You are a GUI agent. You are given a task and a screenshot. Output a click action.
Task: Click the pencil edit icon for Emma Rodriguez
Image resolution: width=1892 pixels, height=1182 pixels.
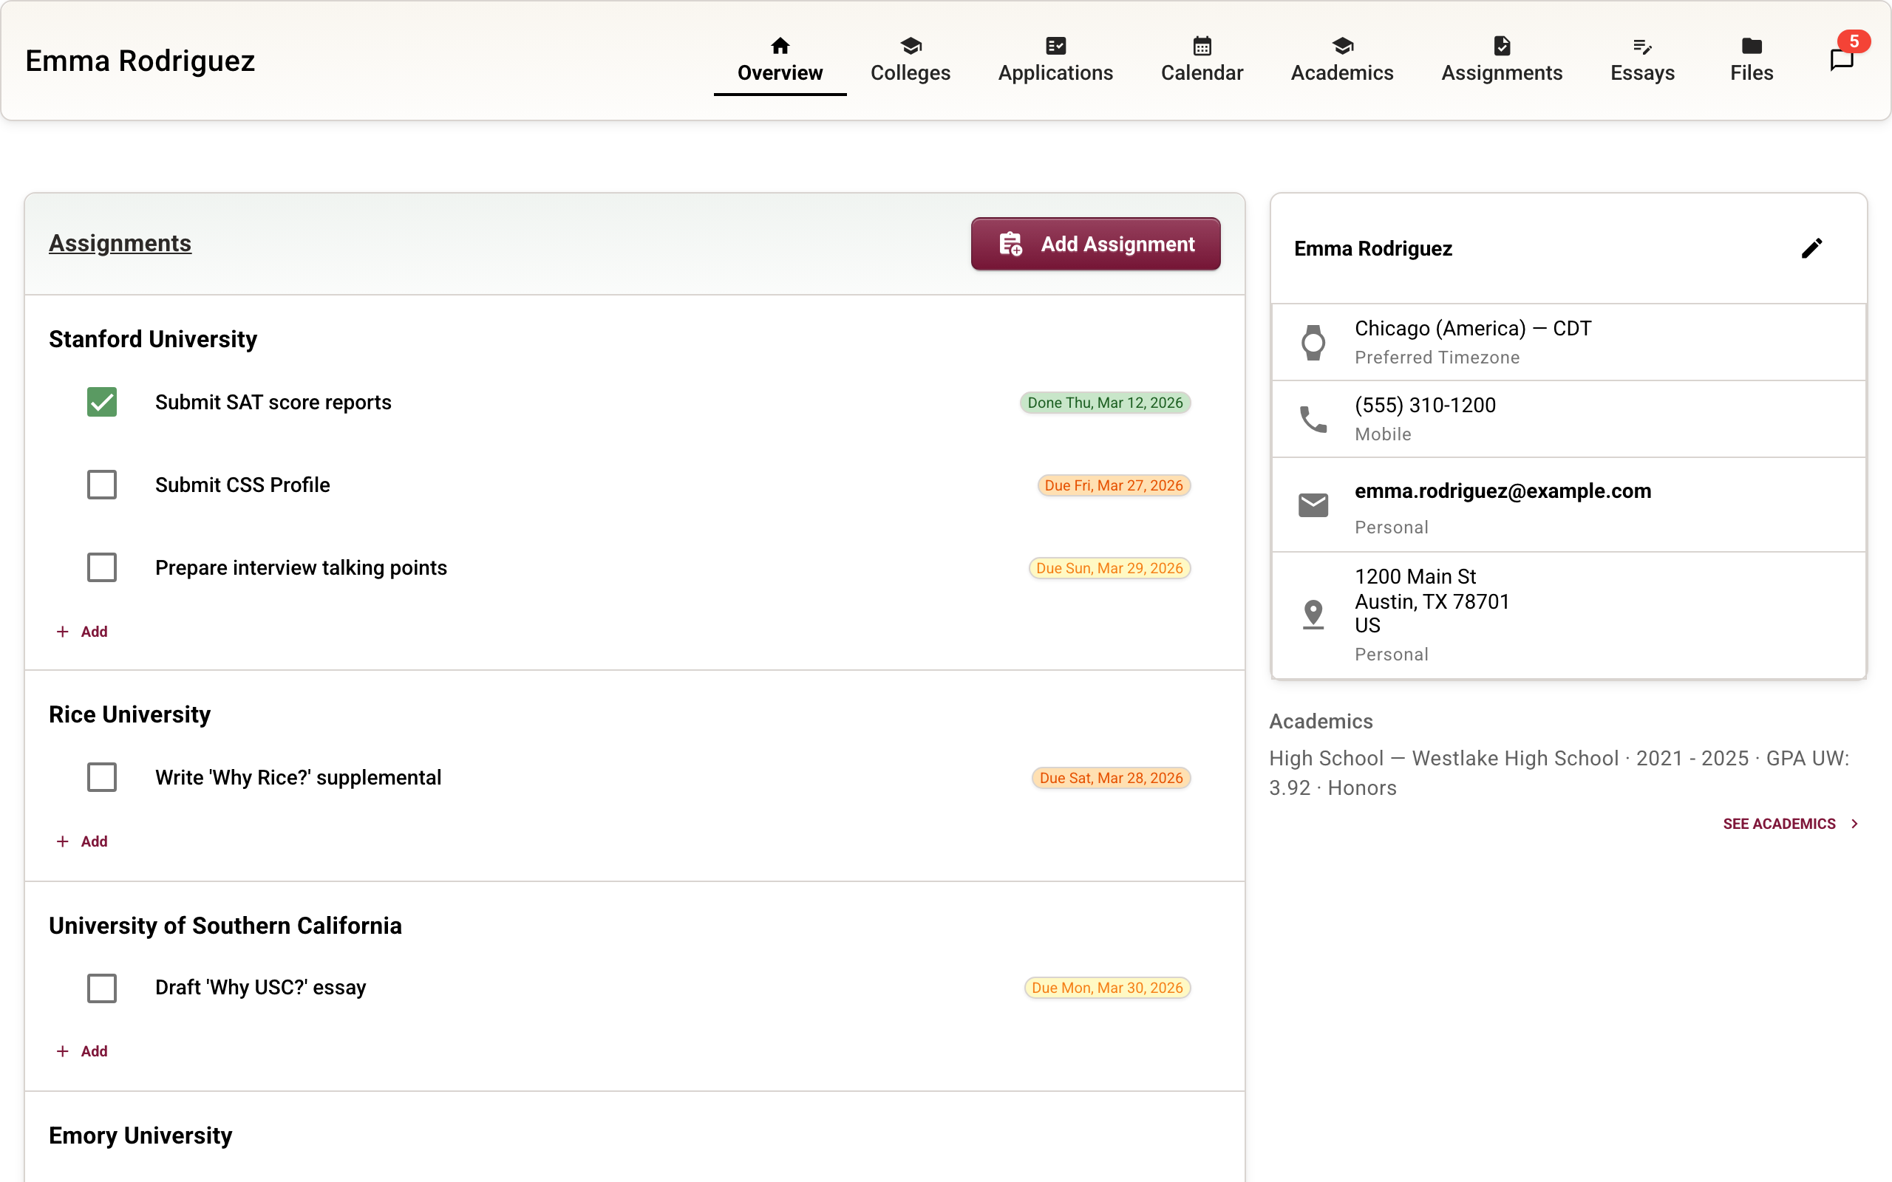click(x=1811, y=249)
